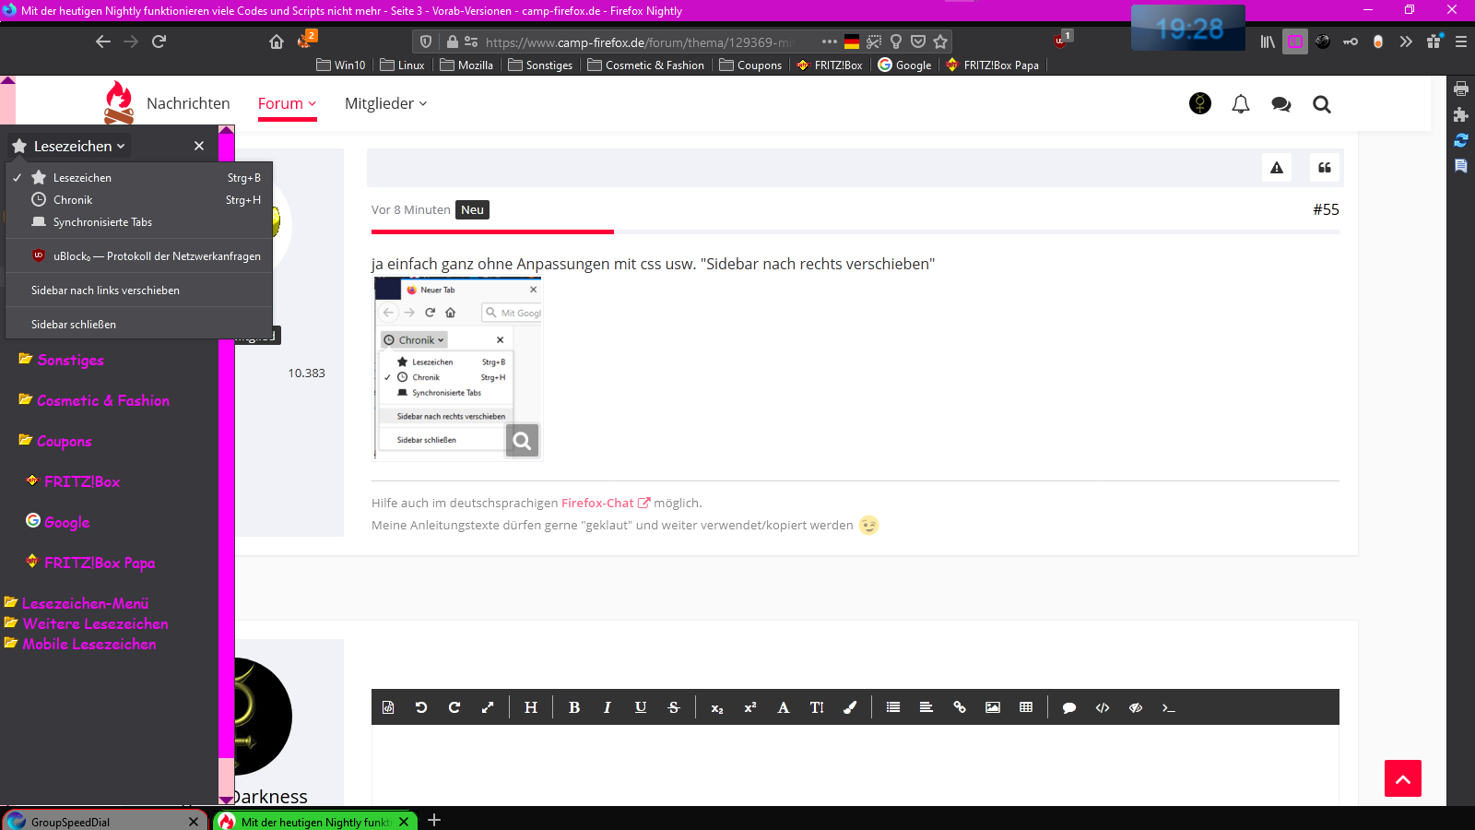Insert a list in the editor
Image resolution: width=1475 pixels, height=830 pixels.
[x=893, y=707]
